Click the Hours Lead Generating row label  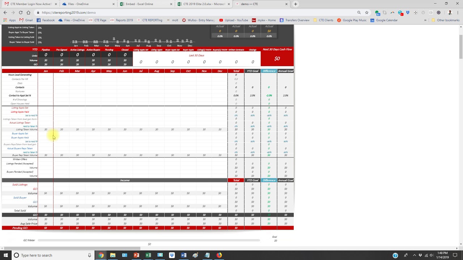click(x=20, y=75)
